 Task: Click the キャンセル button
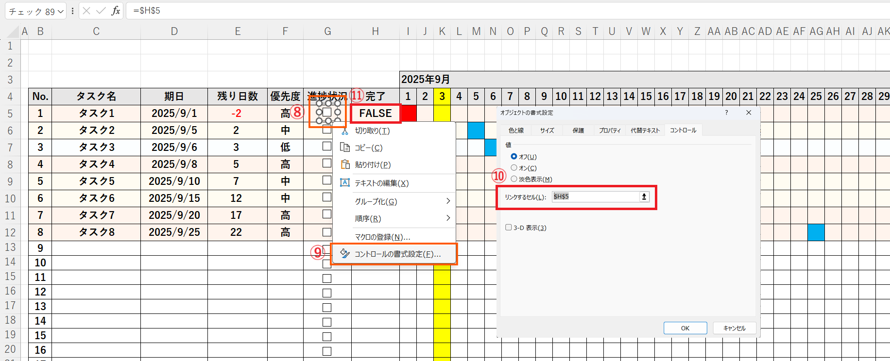[x=734, y=328]
